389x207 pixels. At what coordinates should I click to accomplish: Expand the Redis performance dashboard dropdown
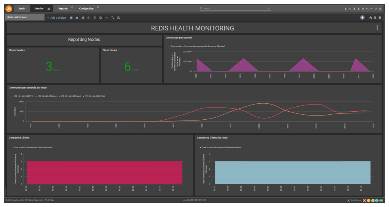[x=25, y=18]
